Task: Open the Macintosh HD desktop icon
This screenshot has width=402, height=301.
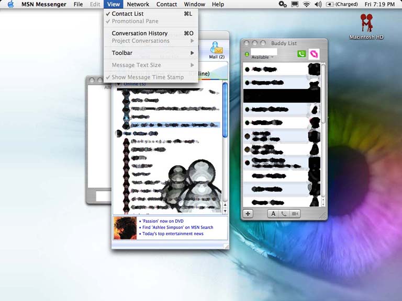Action: (366, 27)
